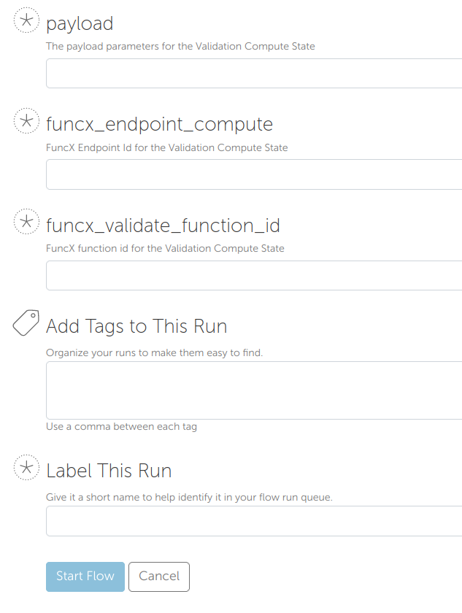Click the funcx_validate_function_id heading
Image resolution: width=462 pixels, height=613 pixels.
[x=163, y=224]
